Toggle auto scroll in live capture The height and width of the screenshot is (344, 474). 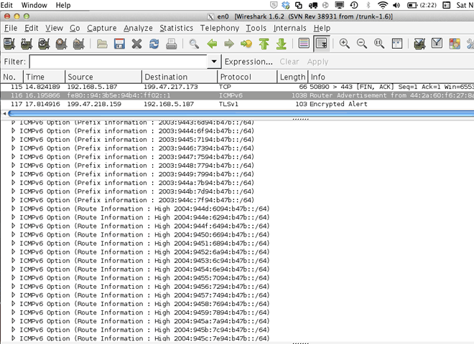click(321, 44)
